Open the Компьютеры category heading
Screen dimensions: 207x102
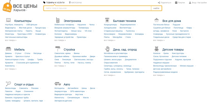[x=23, y=21]
